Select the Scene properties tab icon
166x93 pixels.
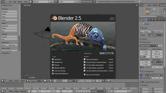tap(149, 20)
